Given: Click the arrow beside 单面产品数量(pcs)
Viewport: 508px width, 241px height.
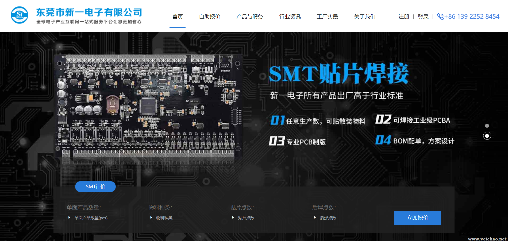Looking at the screenshot, I should tap(70, 217).
